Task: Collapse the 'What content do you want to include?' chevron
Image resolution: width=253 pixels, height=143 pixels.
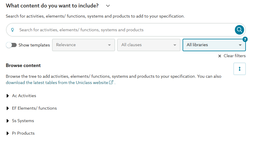Action: (108, 6)
